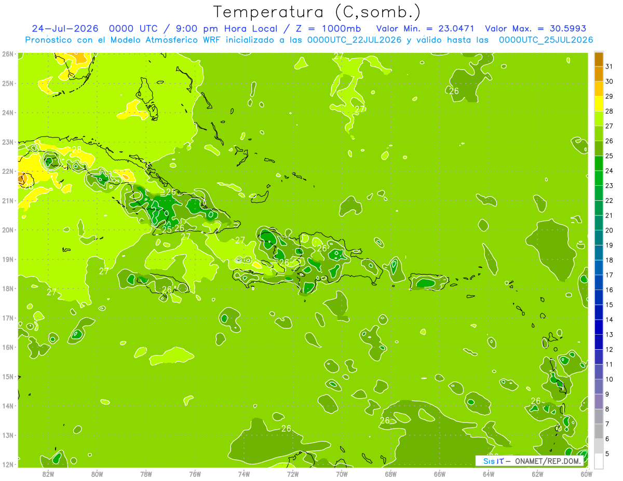Click the colorbar label '20'
623x481 pixels.
609,230
